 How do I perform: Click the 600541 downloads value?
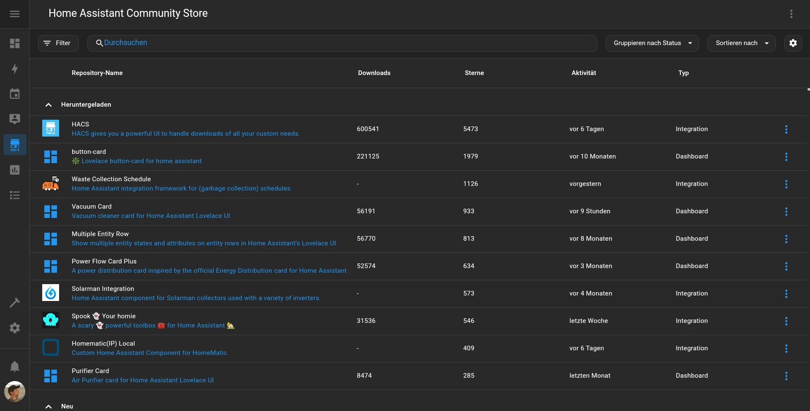click(368, 129)
